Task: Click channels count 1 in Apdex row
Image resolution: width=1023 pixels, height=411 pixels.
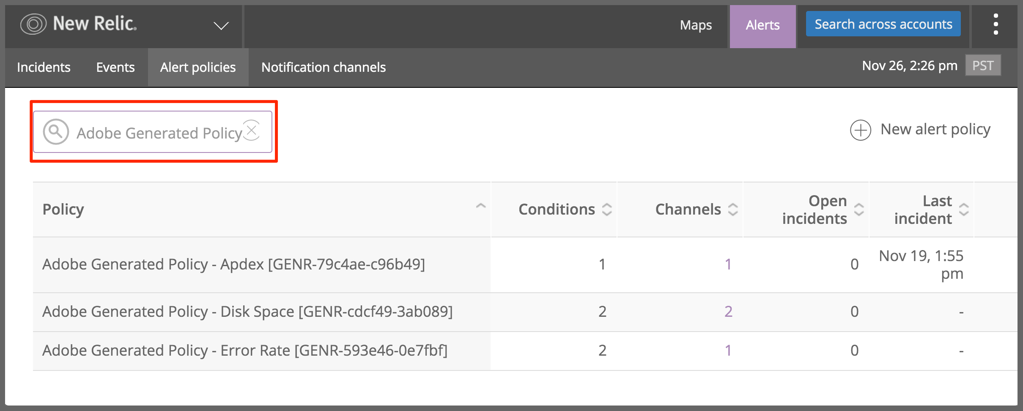Action: coord(728,264)
